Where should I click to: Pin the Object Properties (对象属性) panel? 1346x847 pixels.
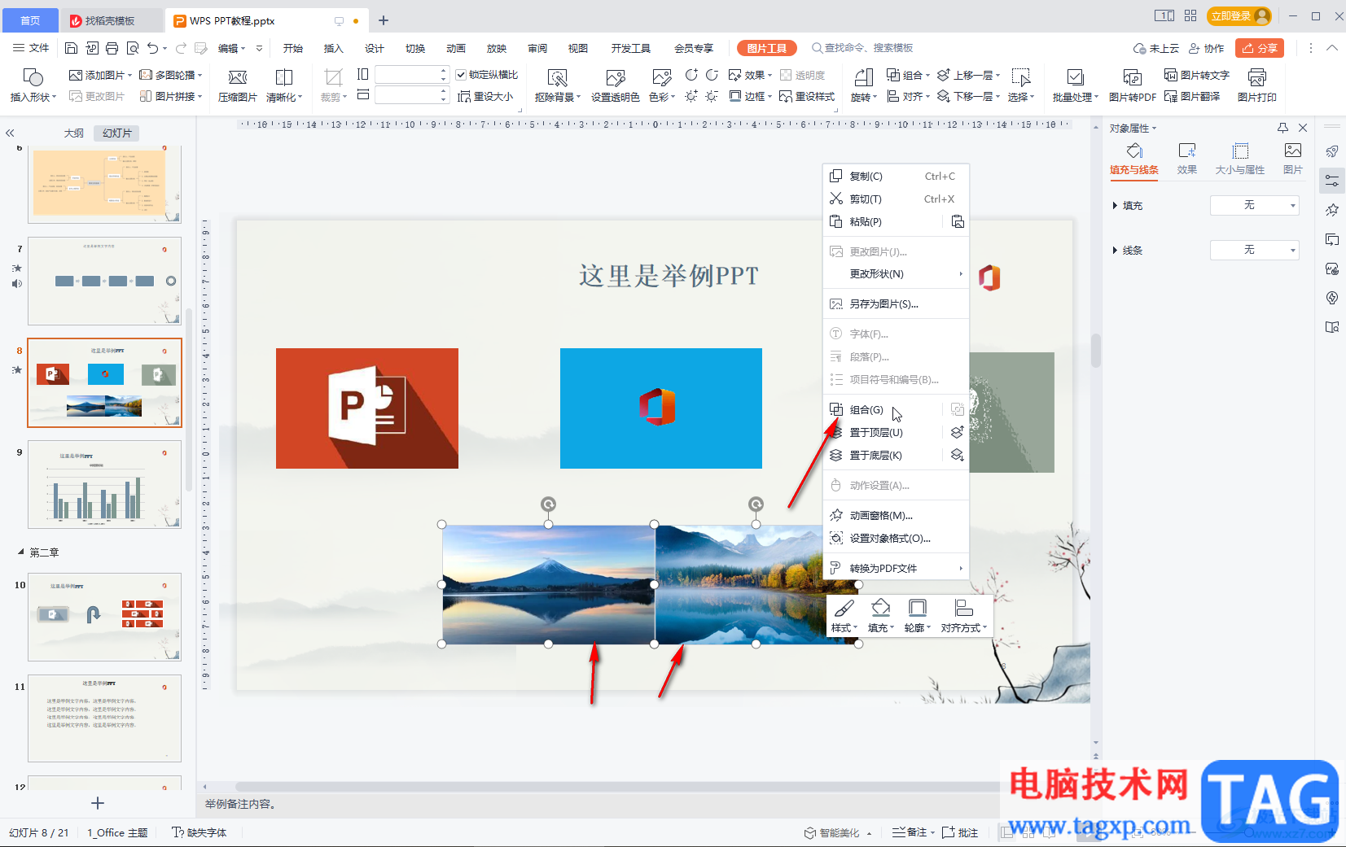(1282, 128)
